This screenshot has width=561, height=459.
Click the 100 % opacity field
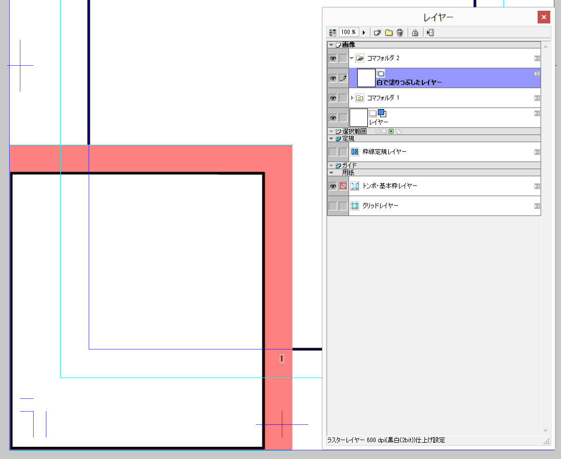(349, 33)
